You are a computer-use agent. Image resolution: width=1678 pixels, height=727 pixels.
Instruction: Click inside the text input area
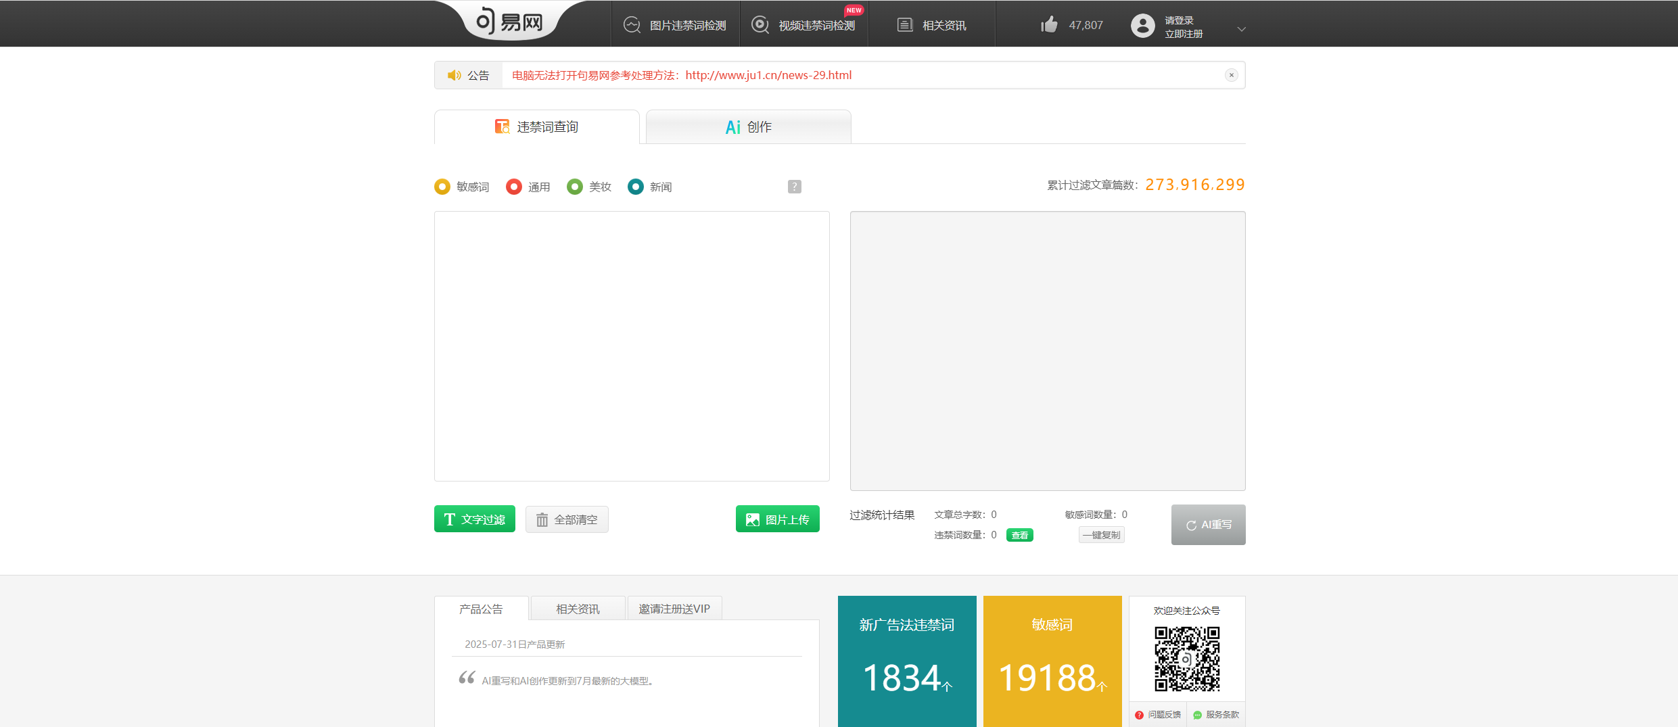coord(631,345)
